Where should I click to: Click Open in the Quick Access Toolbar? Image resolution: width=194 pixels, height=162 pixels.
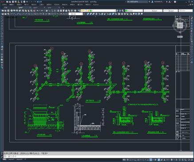click(10, 2)
